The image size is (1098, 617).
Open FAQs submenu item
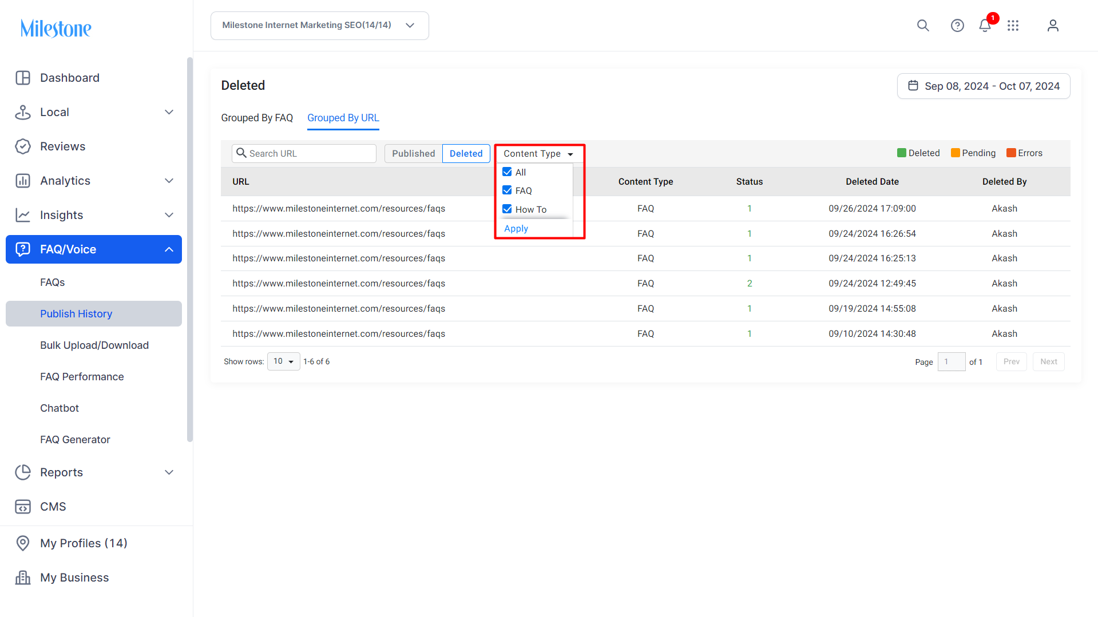[x=53, y=282]
